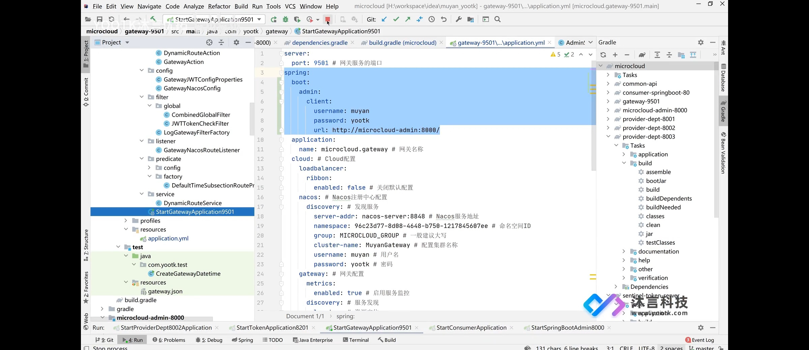Open the TODO tool window

coord(273,340)
